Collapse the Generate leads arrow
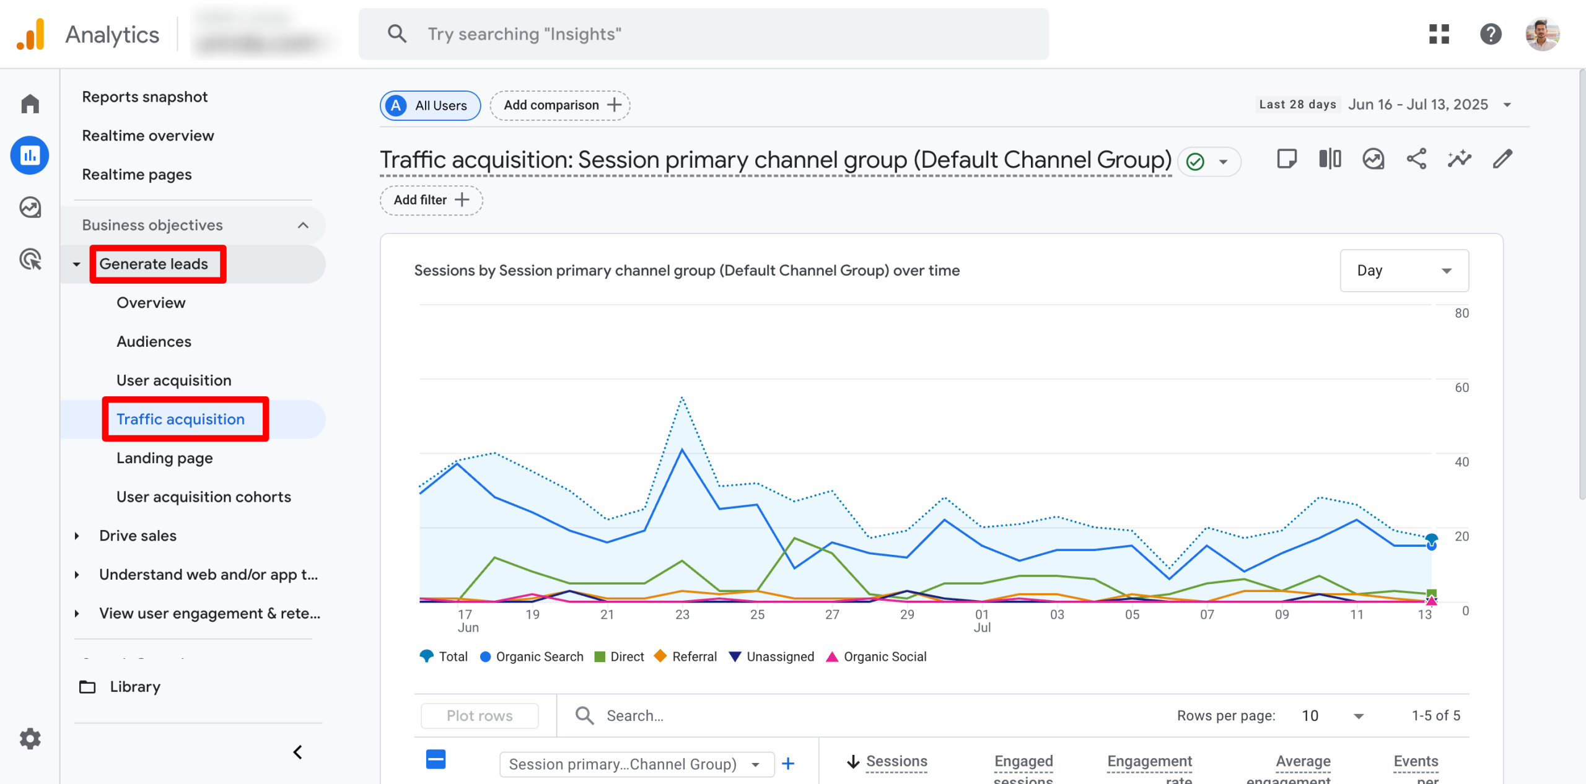The image size is (1586, 784). (76, 264)
